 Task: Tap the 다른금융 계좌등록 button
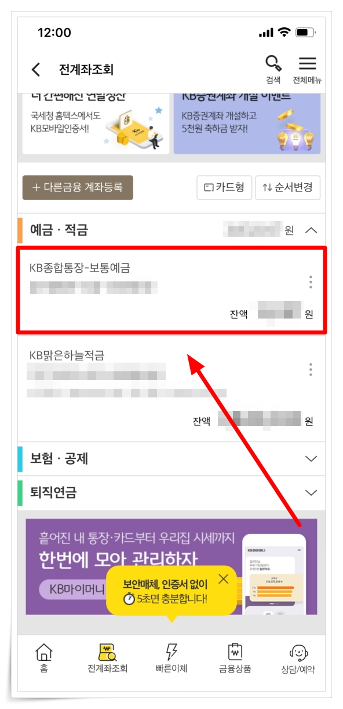coord(78,187)
